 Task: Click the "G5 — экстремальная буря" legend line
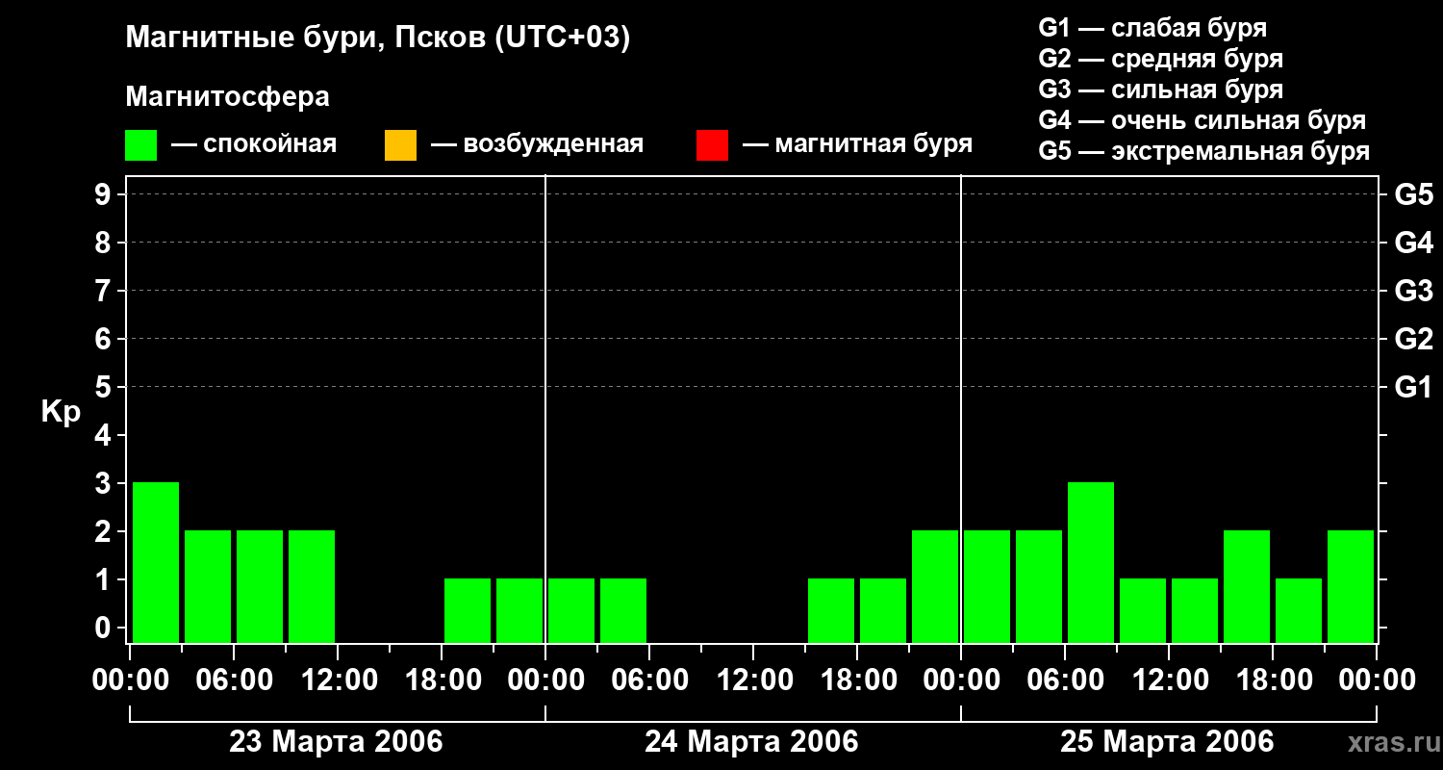click(x=1203, y=151)
